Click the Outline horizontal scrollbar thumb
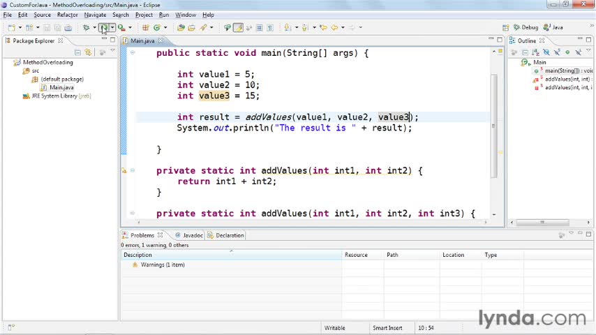Image resolution: width=596 pixels, height=335 pixels. (x=542, y=222)
